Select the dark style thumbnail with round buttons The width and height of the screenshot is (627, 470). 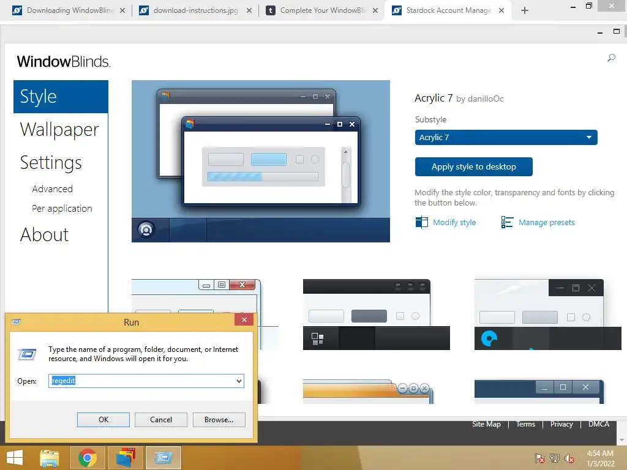[x=377, y=315]
